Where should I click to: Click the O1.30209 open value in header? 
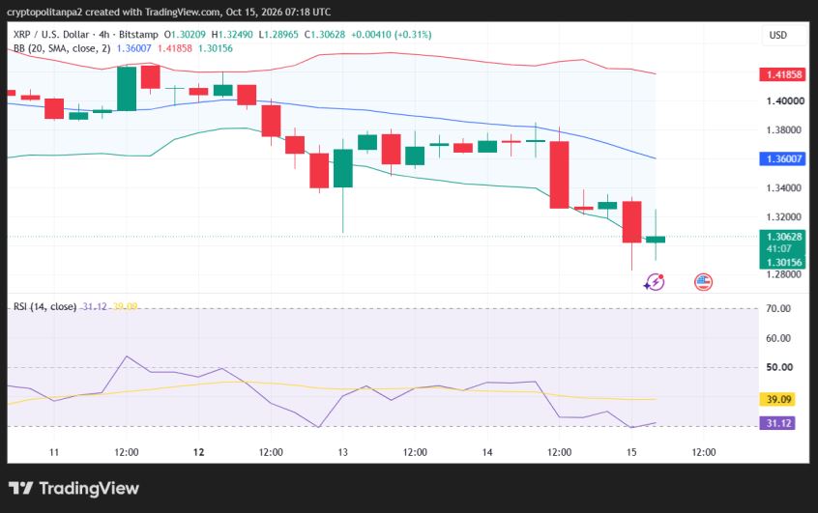[x=185, y=35]
